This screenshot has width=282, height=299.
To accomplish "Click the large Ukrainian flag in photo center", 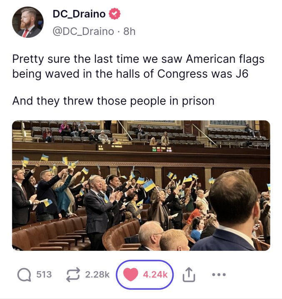I will 149,185.
